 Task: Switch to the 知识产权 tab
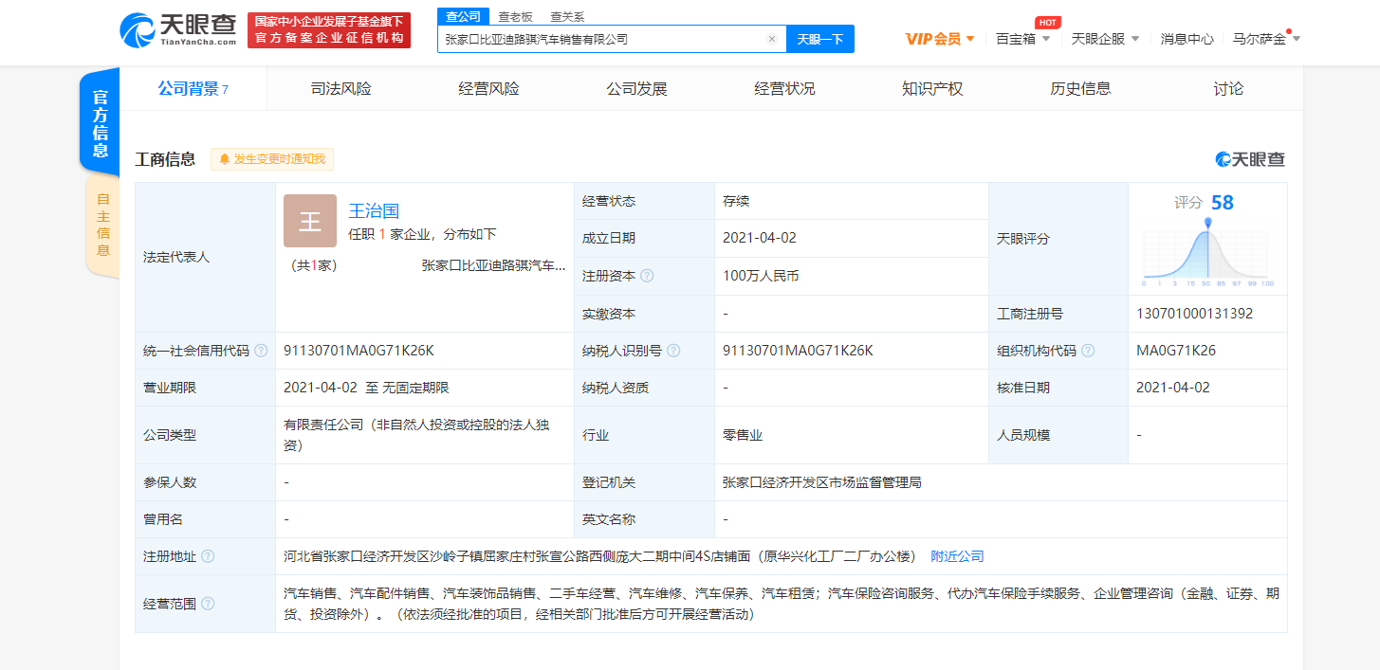coord(932,89)
